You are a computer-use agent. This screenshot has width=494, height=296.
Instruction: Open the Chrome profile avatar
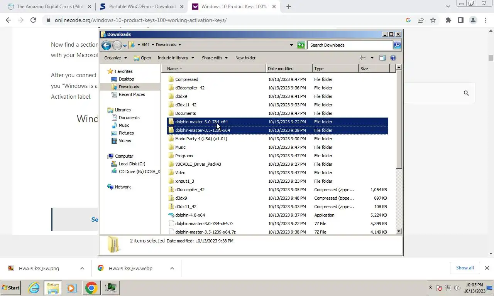click(473, 20)
